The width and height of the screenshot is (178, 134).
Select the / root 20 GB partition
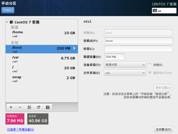tap(42, 69)
